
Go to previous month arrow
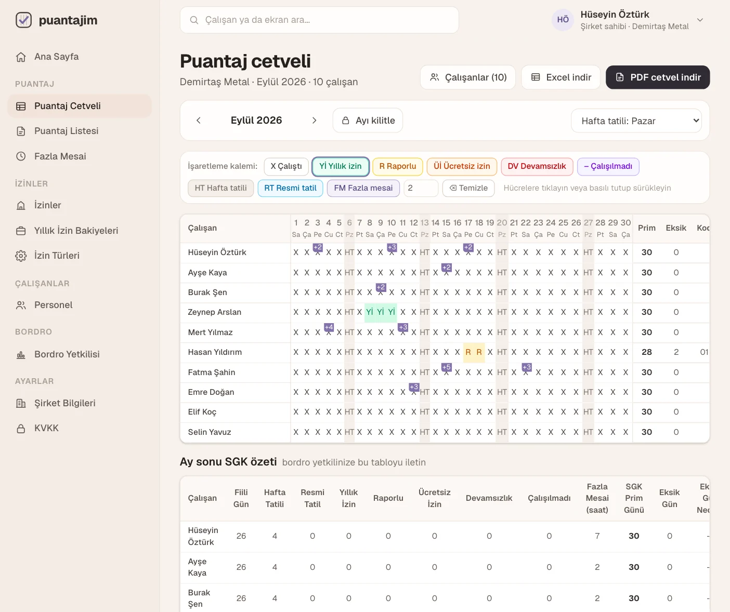click(x=199, y=121)
